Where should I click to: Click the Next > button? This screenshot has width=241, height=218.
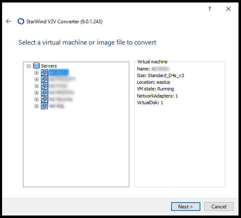pos(186,206)
